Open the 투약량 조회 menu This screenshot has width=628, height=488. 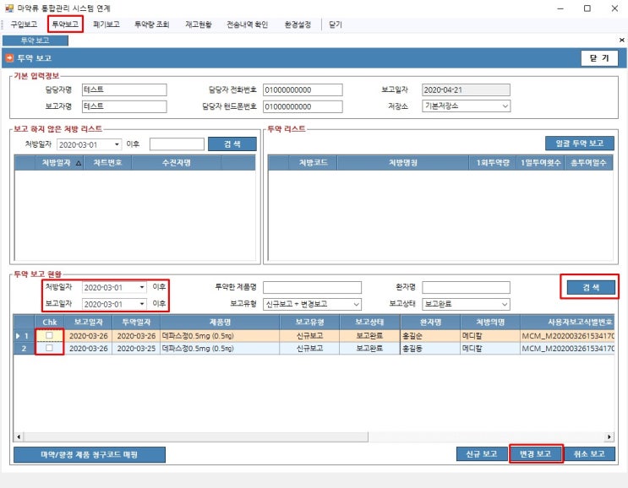[x=152, y=24]
